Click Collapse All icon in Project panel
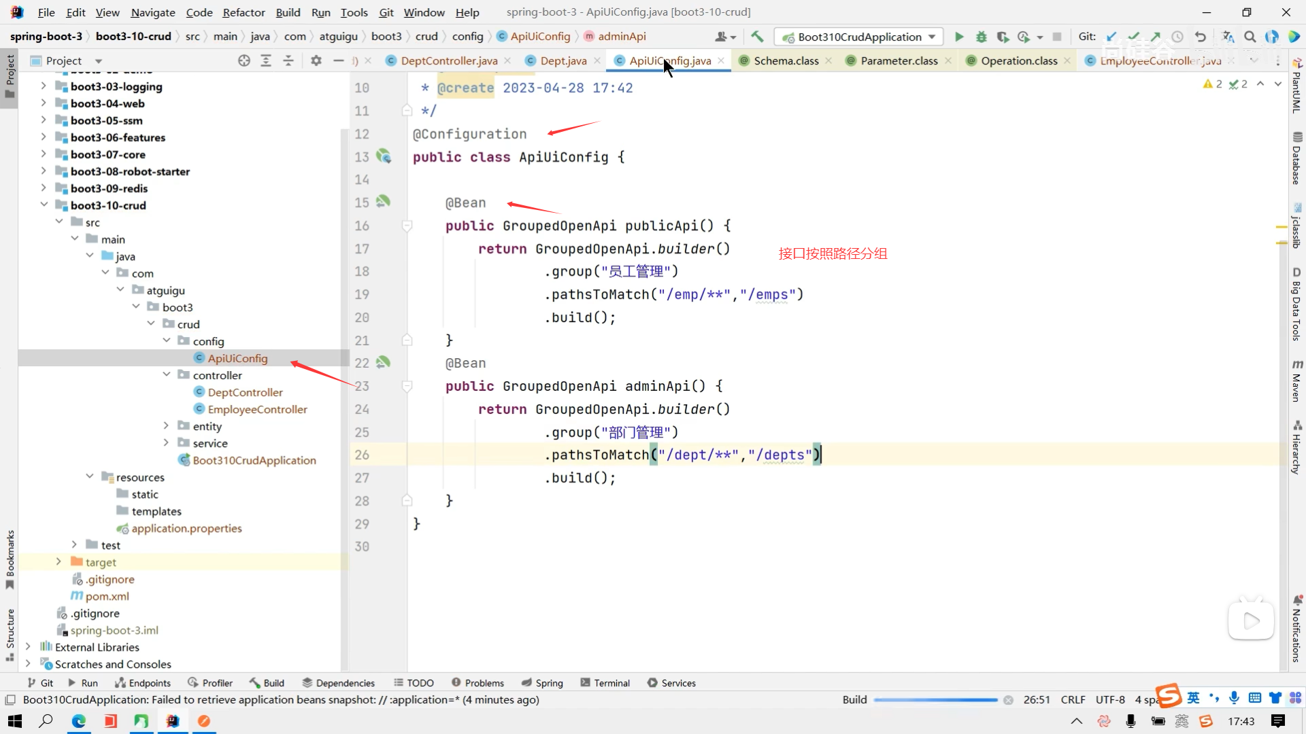The image size is (1306, 734). (x=288, y=60)
